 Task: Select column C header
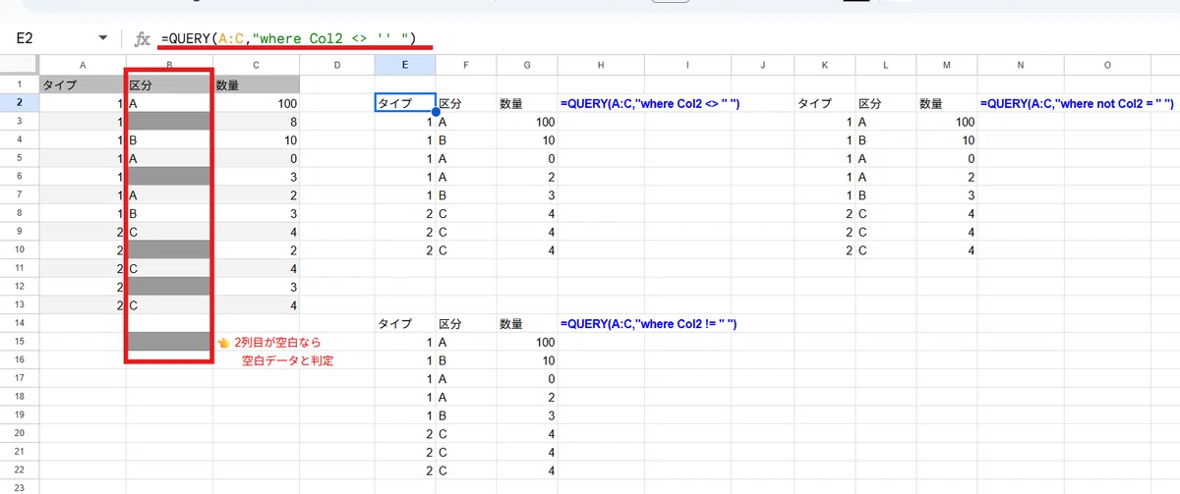coord(257,65)
